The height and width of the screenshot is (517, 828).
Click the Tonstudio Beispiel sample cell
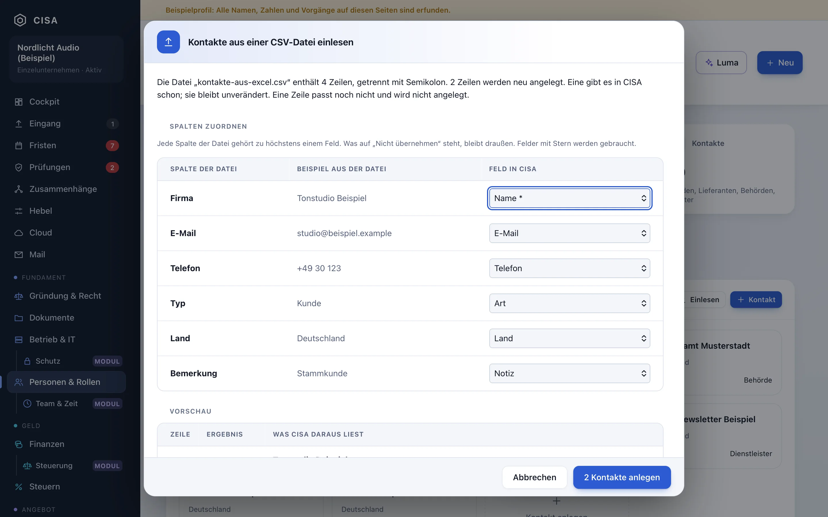pyautogui.click(x=331, y=198)
